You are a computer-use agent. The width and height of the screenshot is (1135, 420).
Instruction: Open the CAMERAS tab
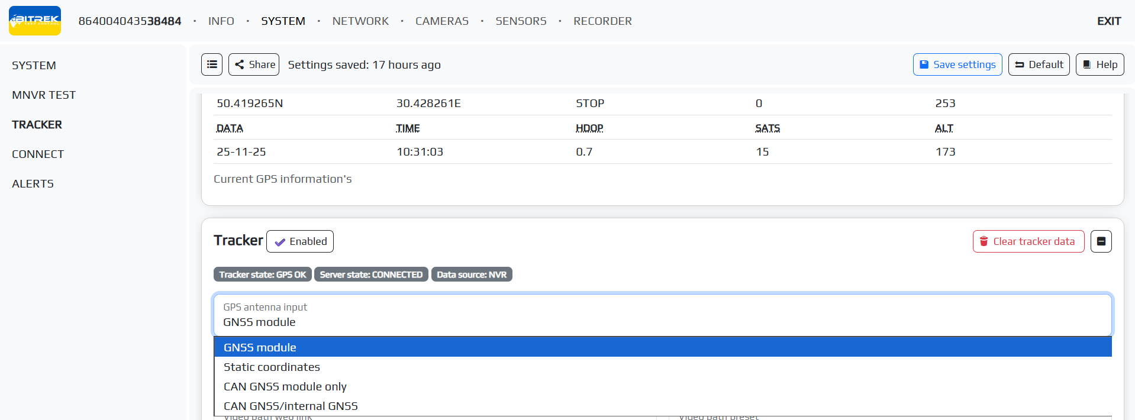(x=441, y=21)
